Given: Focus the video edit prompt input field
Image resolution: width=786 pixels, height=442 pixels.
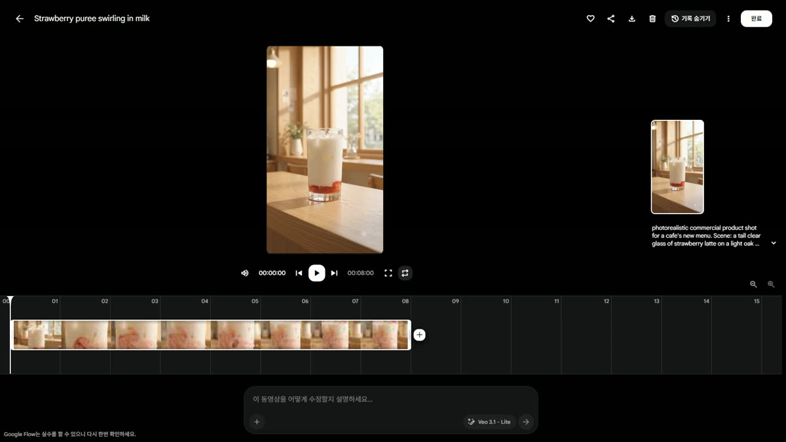Looking at the screenshot, I should click(x=390, y=399).
